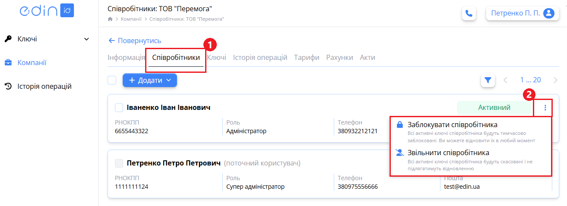Toggle the select-all employees checkbox
Viewport: 567px width, 206px height.
pos(112,80)
